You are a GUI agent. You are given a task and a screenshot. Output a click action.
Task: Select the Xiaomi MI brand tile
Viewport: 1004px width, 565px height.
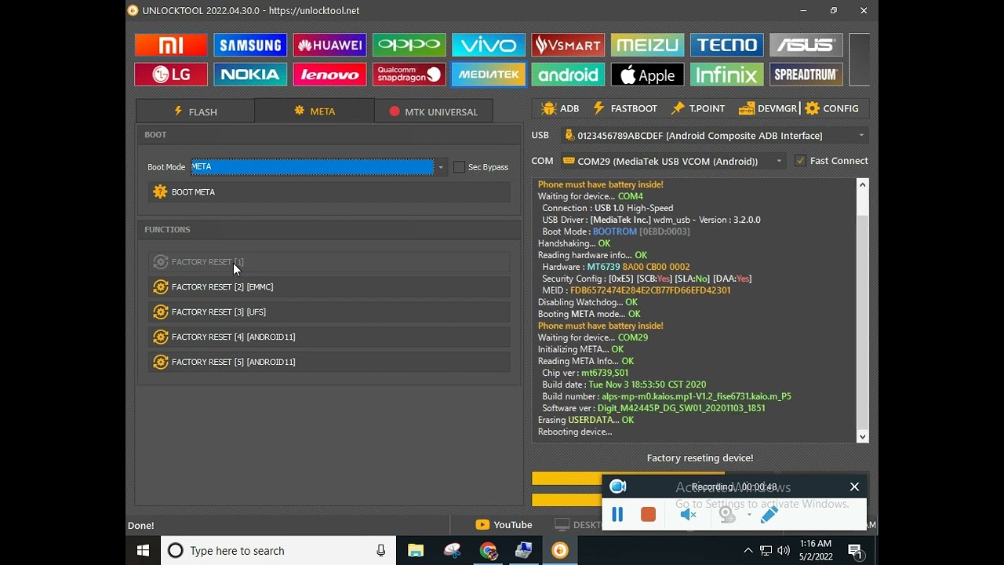[171, 45]
